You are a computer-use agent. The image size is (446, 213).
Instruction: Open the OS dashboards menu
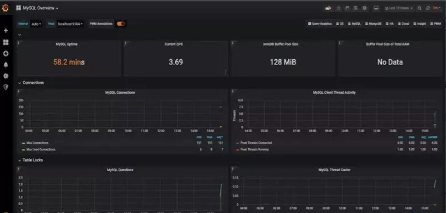340,24
